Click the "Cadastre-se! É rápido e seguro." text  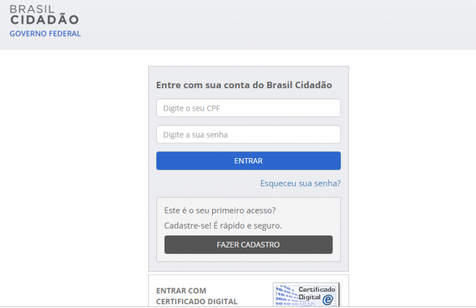(223, 226)
